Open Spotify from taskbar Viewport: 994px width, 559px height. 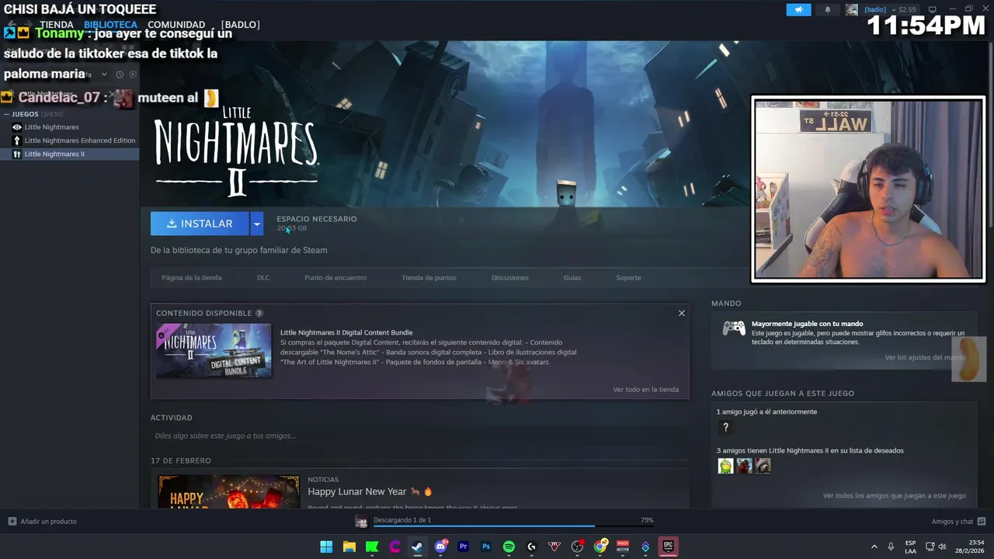(509, 547)
